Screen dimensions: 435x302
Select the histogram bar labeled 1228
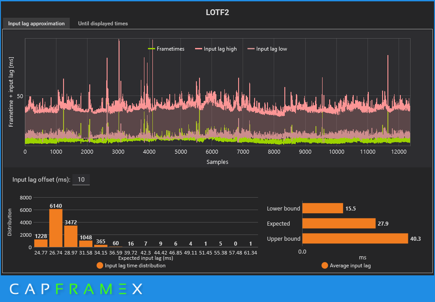click(41, 243)
